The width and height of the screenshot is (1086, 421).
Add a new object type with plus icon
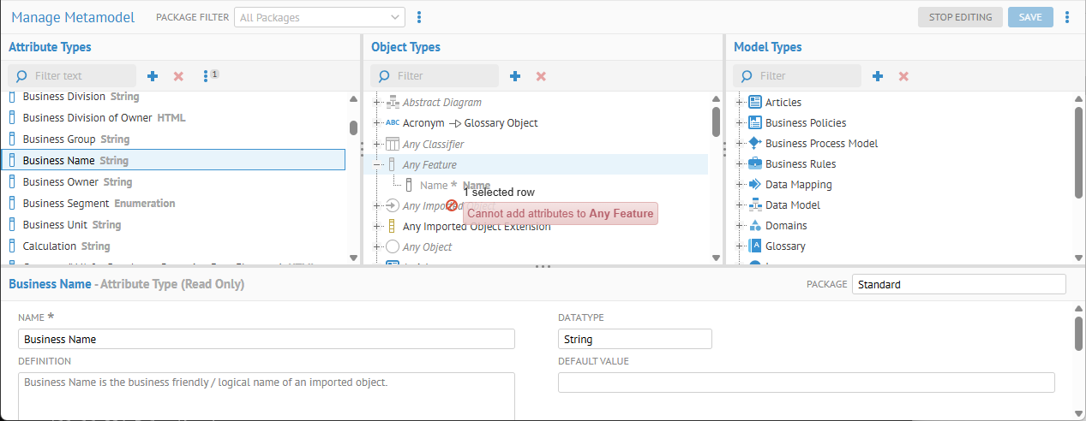[515, 76]
